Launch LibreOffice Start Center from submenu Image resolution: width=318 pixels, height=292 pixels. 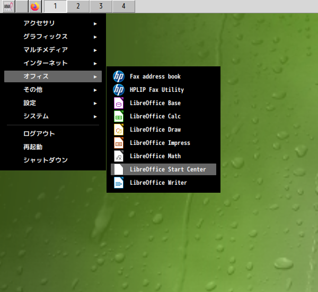pyautogui.click(x=163, y=169)
